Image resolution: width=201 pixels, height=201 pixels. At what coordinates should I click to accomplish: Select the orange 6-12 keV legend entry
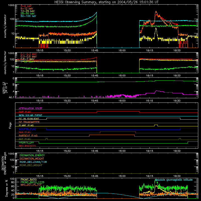27,9
